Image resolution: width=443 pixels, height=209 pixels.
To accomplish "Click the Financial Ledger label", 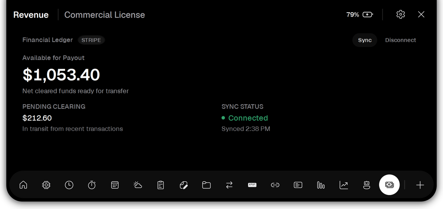I will point(48,40).
